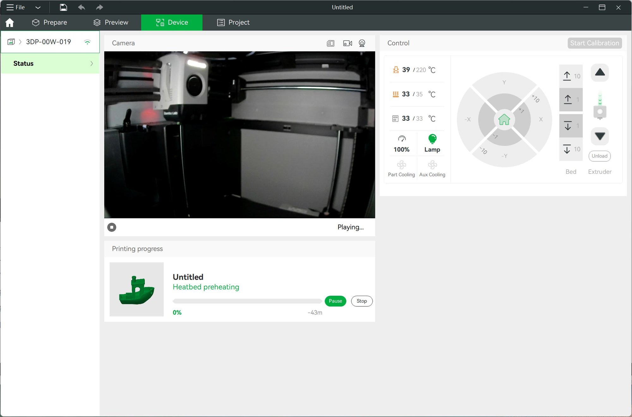Click the save file icon
Image resolution: width=632 pixels, height=417 pixels.
coord(63,7)
